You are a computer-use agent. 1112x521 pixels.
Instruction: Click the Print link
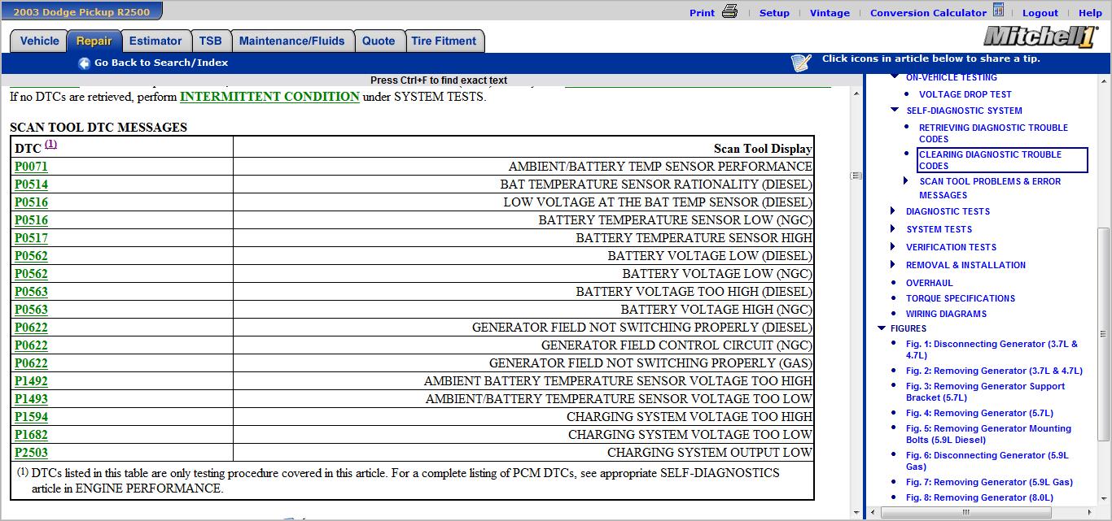pyautogui.click(x=702, y=13)
